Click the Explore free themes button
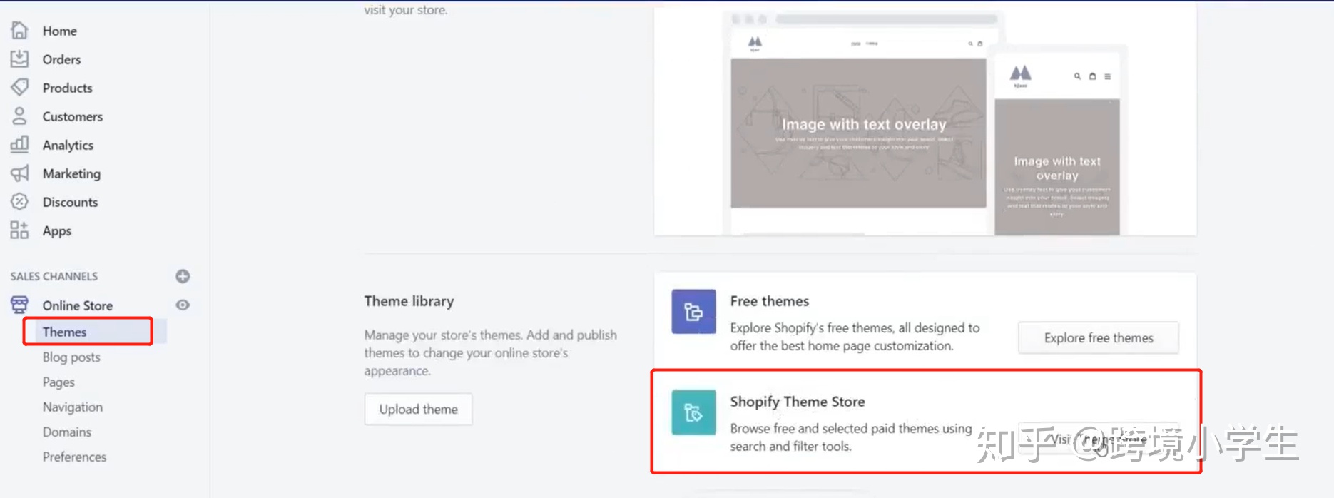1334x498 pixels. (x=1099, y=337)
